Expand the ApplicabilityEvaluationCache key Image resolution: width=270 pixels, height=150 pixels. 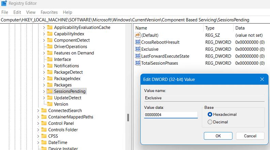[44, 28]
